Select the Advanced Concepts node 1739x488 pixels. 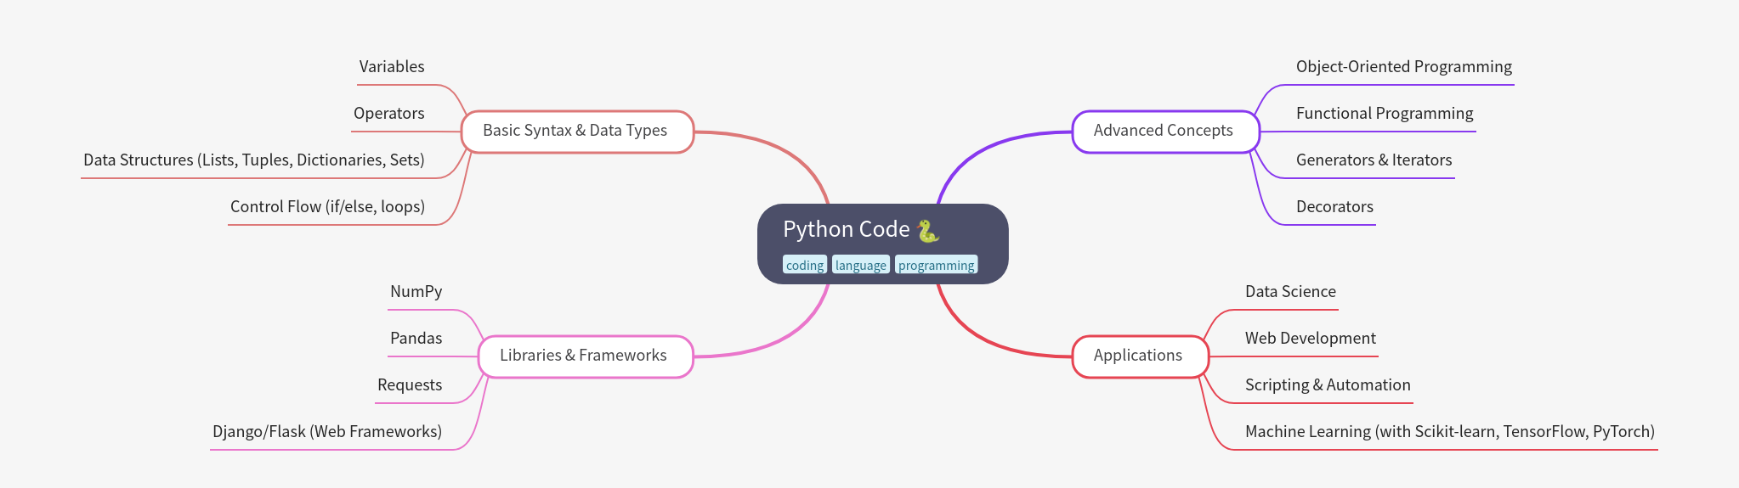pyautogui.click(x=1165, y=132)
